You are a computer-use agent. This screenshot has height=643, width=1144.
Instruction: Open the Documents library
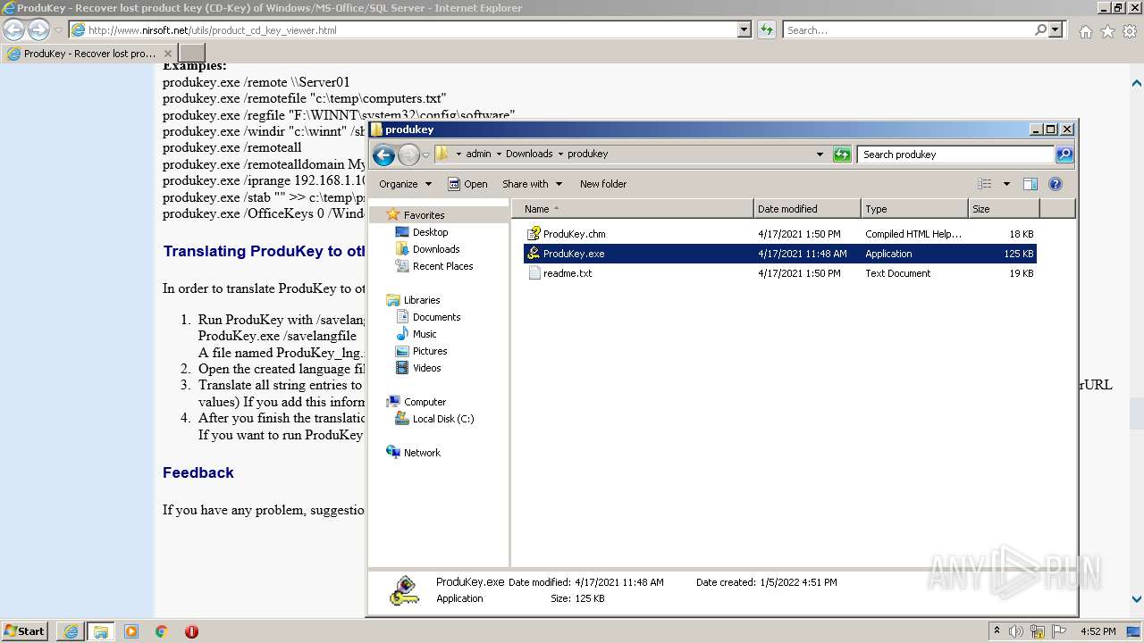[436, 317]
